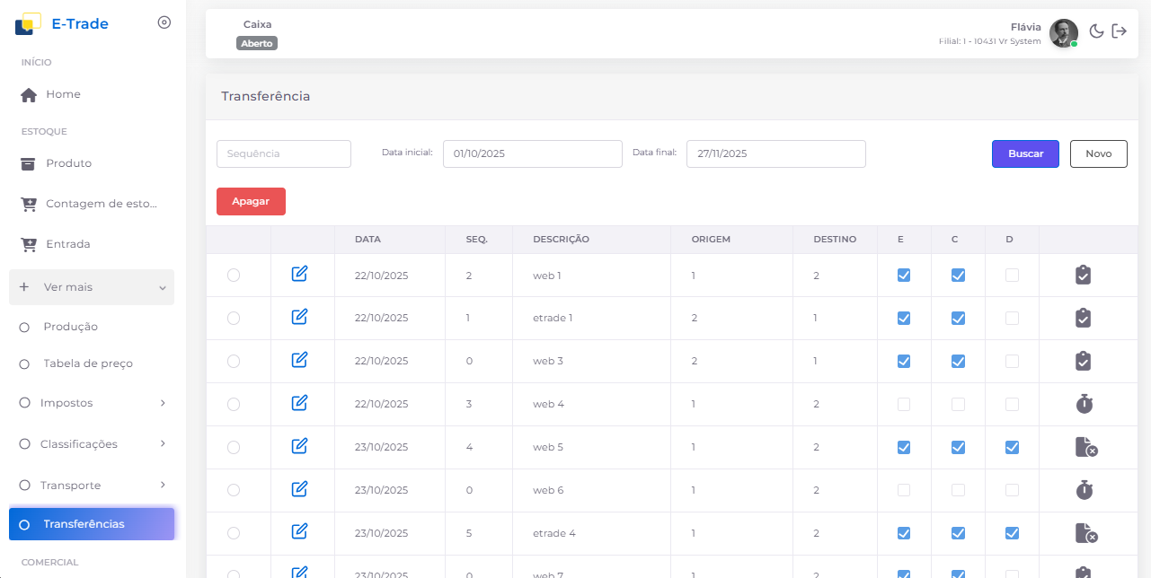Click the cancelled document icon for web 5
Screen dimensions: 1151x578
tap(1085, 447)
